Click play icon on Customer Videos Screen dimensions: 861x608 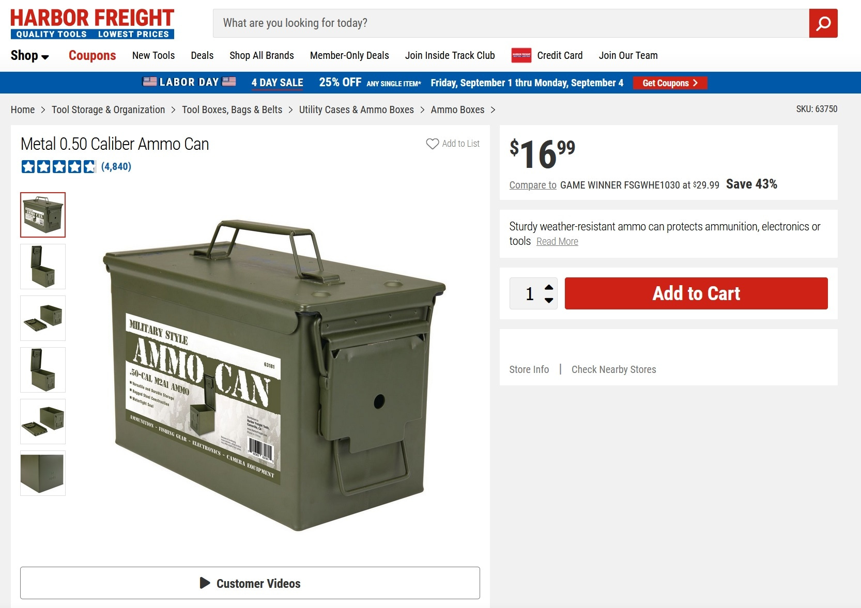coord(205,583)
